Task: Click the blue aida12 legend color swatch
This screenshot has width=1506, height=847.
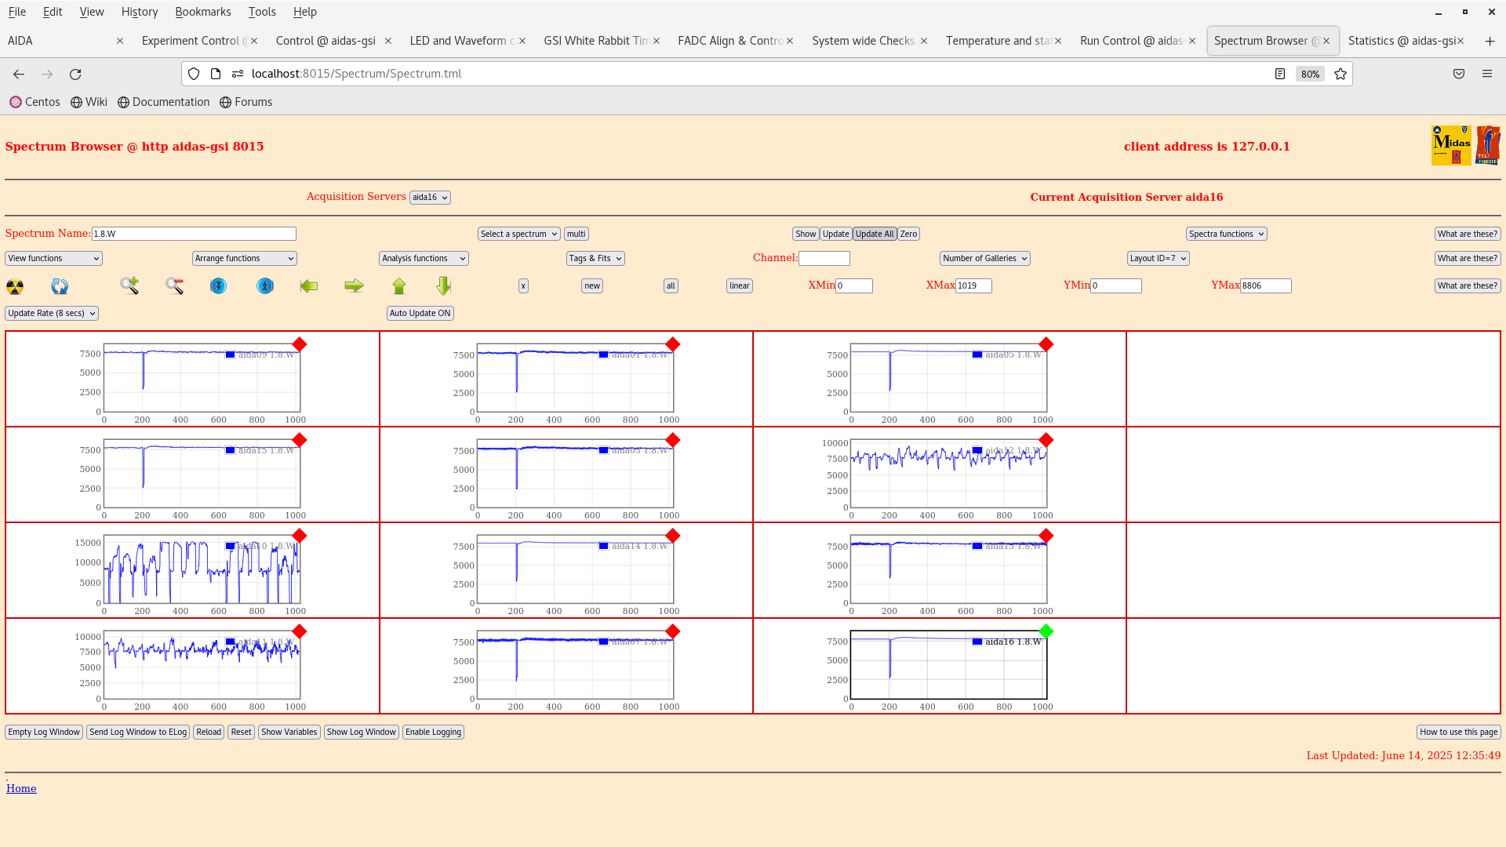Action: click(977, 451)
